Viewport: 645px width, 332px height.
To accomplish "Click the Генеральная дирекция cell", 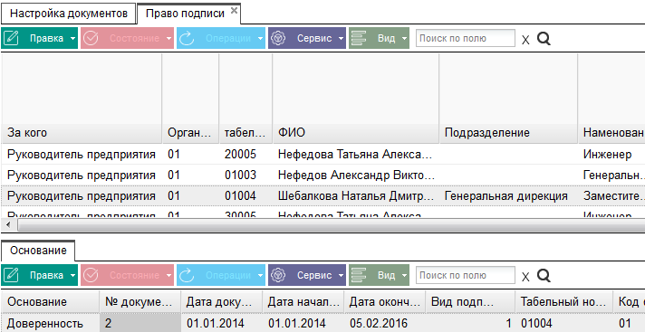I will coord(508,196).
